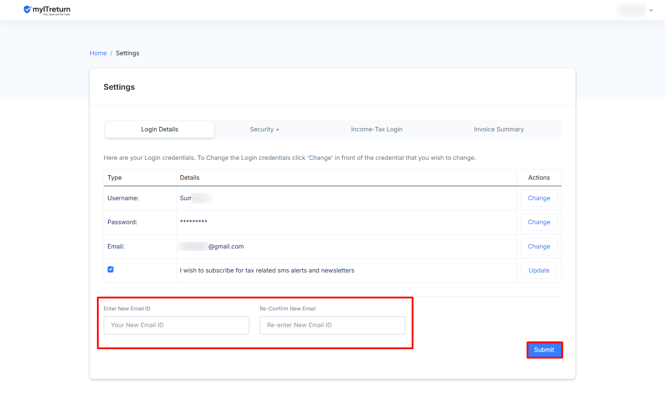Click the Settings card heading
Screen dimensions: 665x414
click(119, 87)
